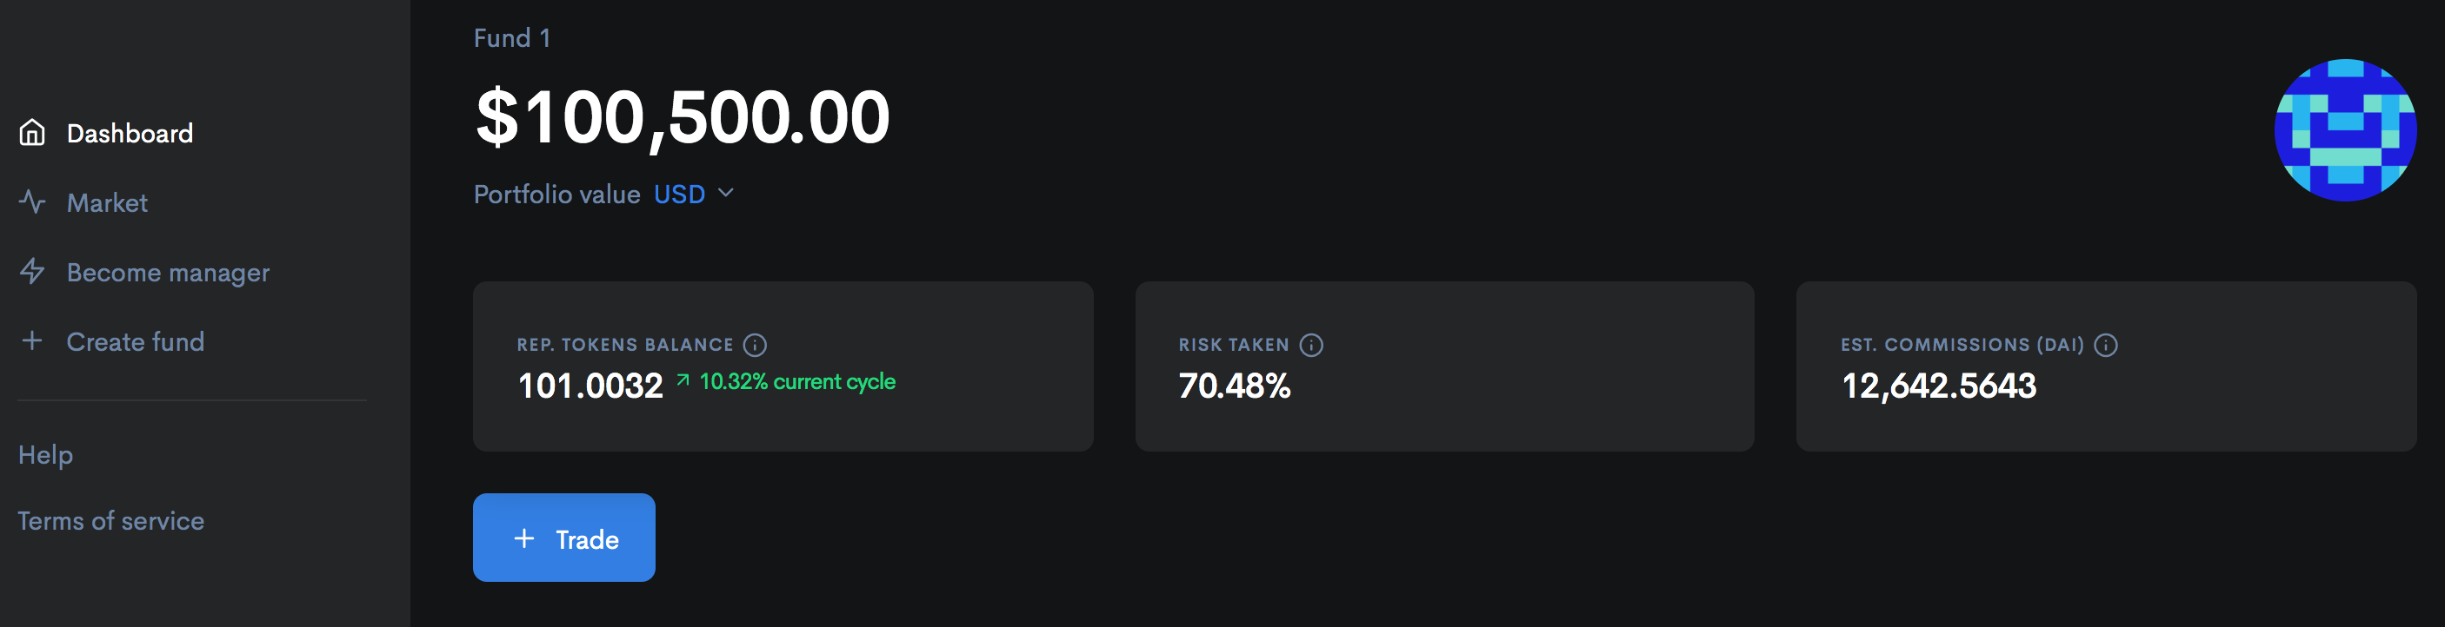The height and width of the screenshot is (627, 2445).
Task: Open info icon beside Est. Commissions (DAI)
Action: (x=2105, y=346)
